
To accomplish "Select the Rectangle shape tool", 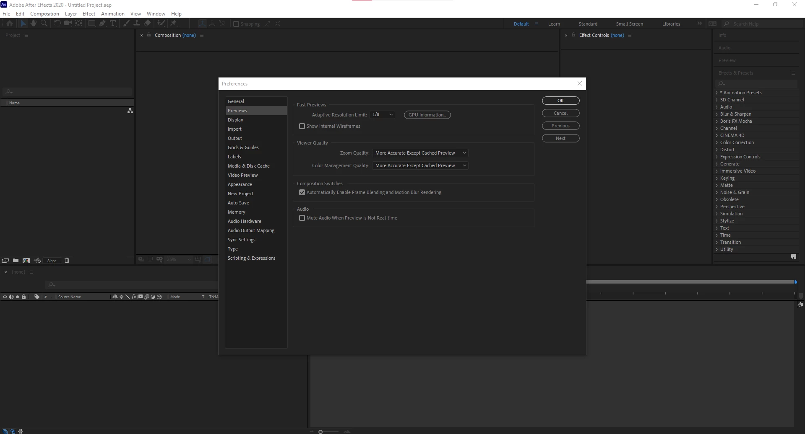I will coord(91,23).
